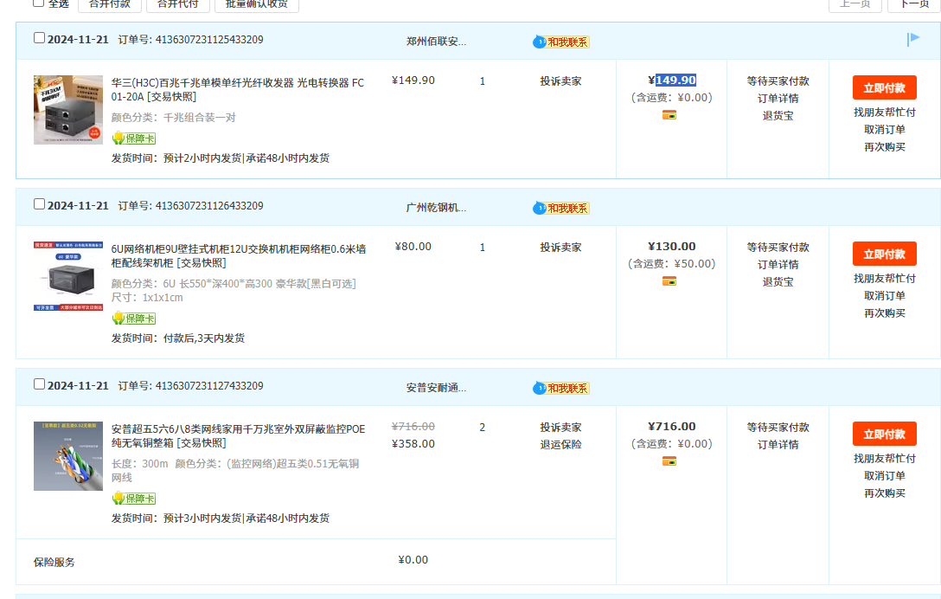
Task: Click the blue flag icon on first order
Action: (913, 39)
